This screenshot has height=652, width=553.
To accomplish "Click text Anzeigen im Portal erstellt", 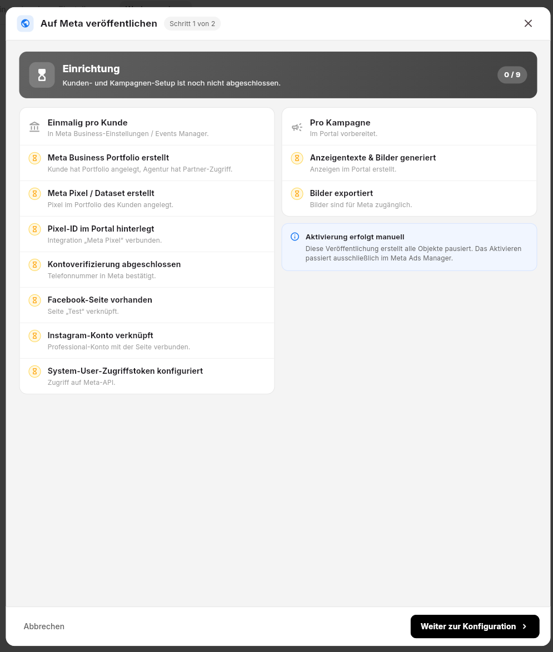I will click(353, 169).
